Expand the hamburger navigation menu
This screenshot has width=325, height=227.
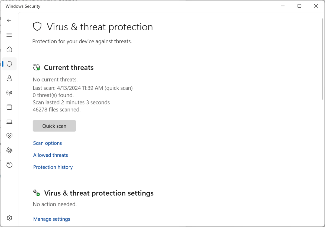point(9,35)
